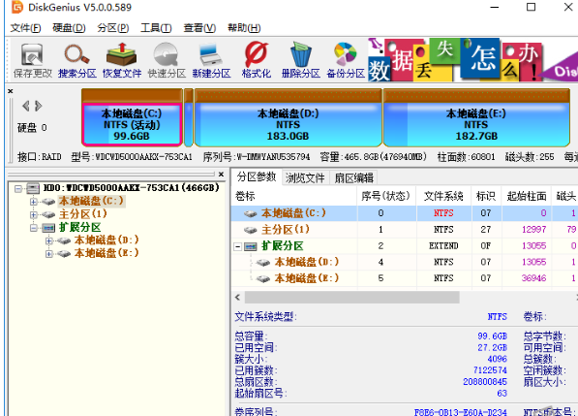Open the 帮助(H) menu

tap(244, 28)
